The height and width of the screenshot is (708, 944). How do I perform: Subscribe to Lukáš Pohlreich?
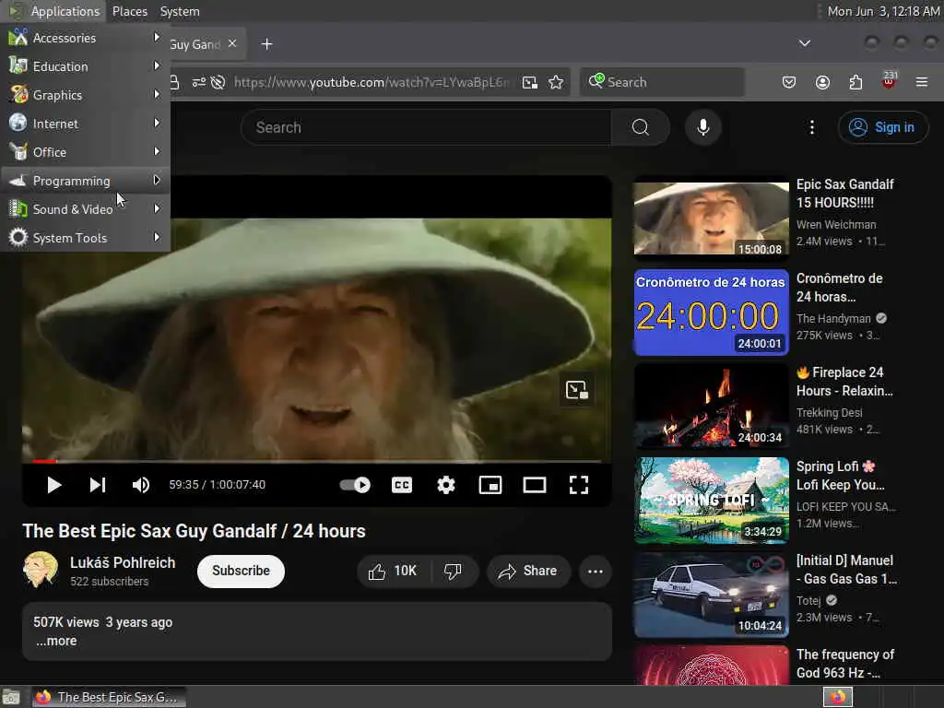click(x=241, y=572)
